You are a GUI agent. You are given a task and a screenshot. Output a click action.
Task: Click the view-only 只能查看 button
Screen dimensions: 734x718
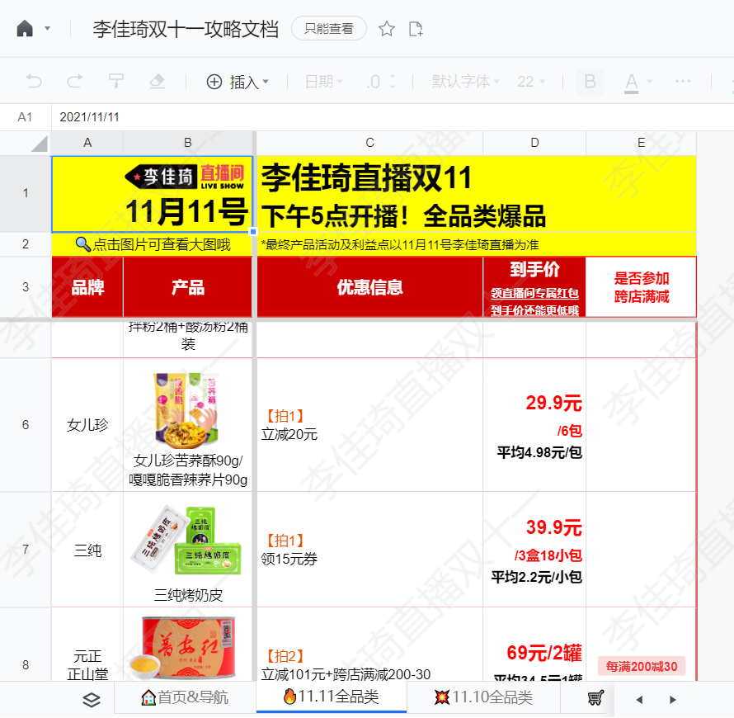328,29
